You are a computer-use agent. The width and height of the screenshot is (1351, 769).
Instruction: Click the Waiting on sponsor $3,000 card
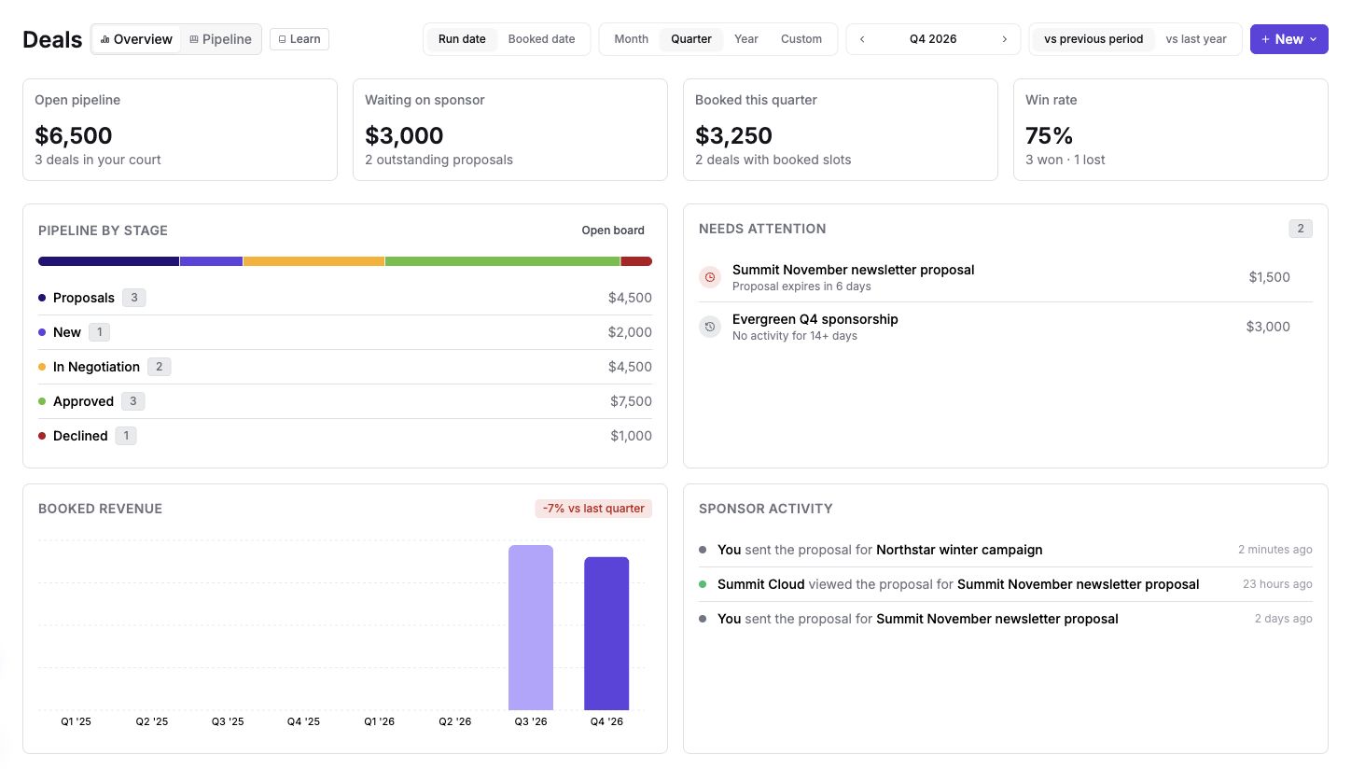click(x=510, y=130)
